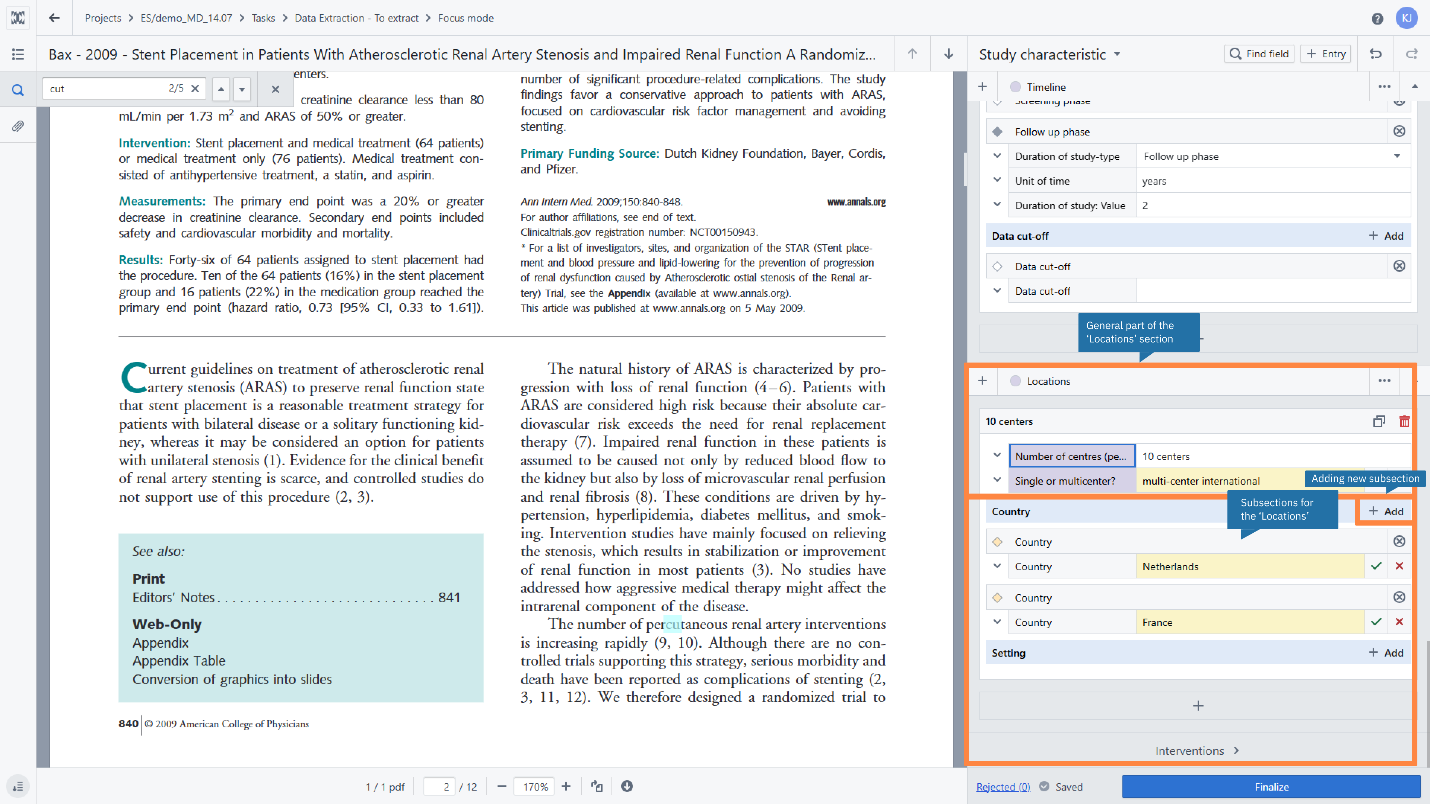Expand the Number of centres field chevron
The height and width of the screenshot is (804, 1430).
[998, 456]
